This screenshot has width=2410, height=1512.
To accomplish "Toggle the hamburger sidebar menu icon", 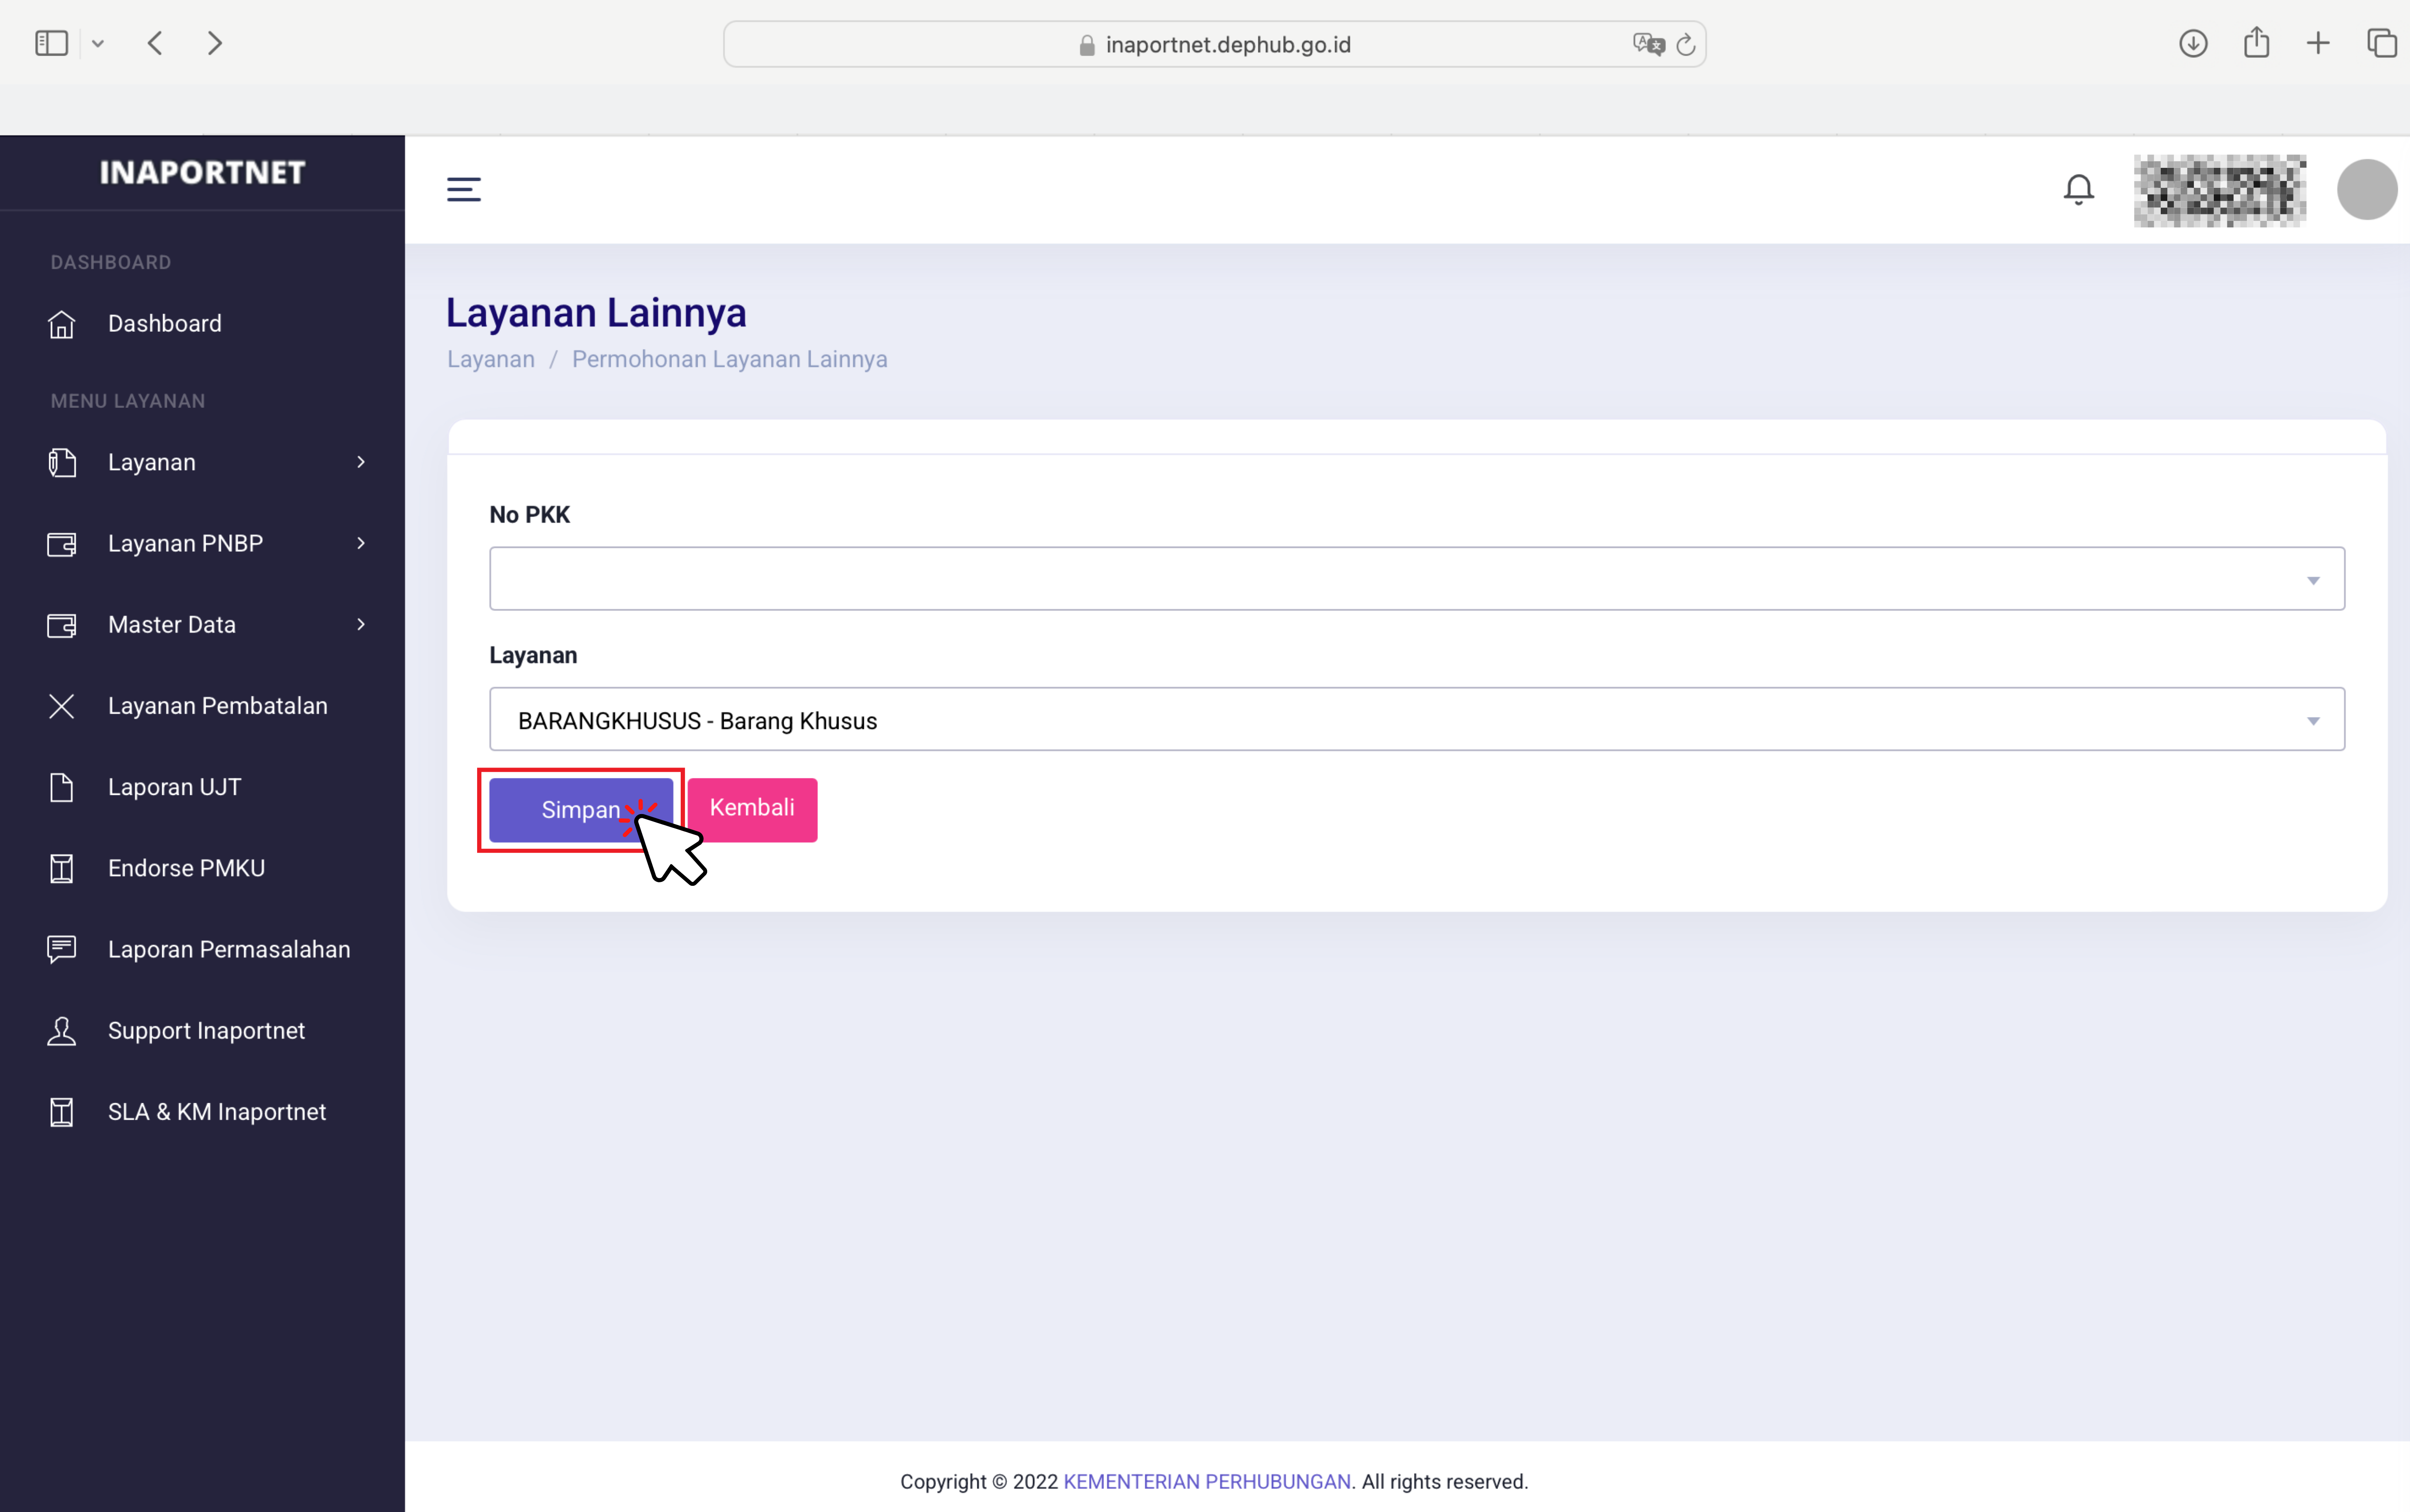I will pos(463,189).
